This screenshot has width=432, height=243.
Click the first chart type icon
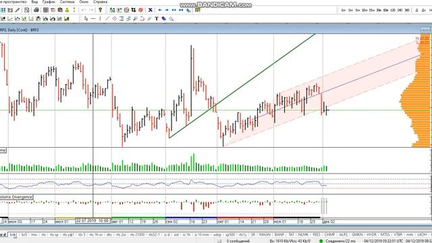(3, 19)
